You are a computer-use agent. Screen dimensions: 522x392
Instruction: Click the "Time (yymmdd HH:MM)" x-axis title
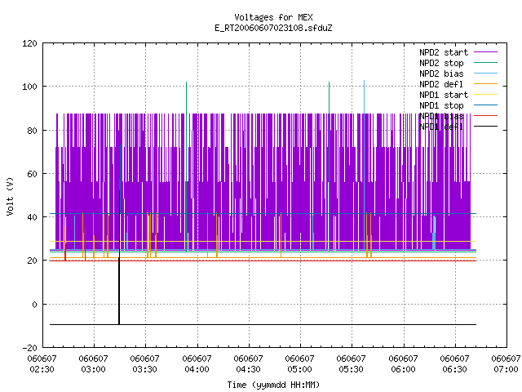(x=273, y=385)
